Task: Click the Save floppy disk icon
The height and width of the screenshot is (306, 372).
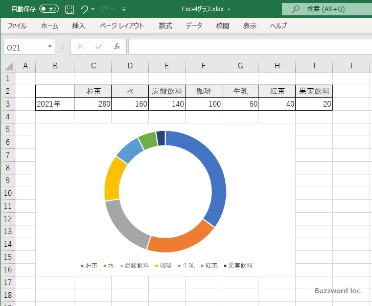Action: (69, 9)
